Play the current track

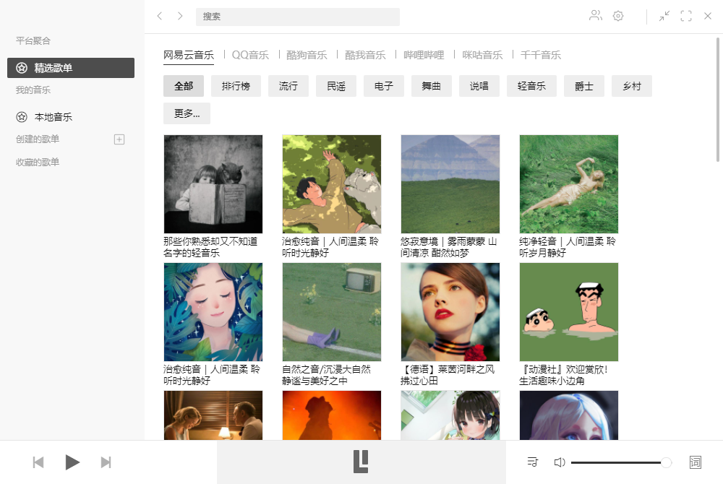tap(72, 462)
